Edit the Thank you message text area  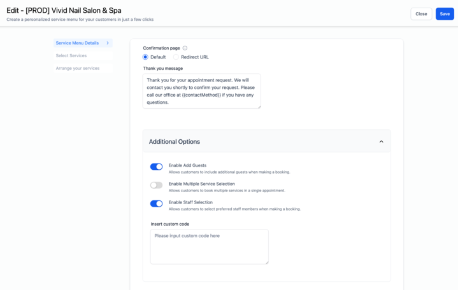pyautogui.click(x=201, y=91)
